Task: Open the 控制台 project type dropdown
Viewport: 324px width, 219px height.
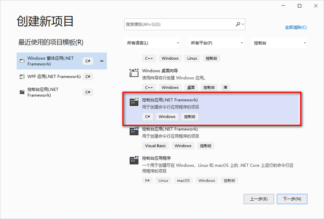Action: click(x=279, y=43)
